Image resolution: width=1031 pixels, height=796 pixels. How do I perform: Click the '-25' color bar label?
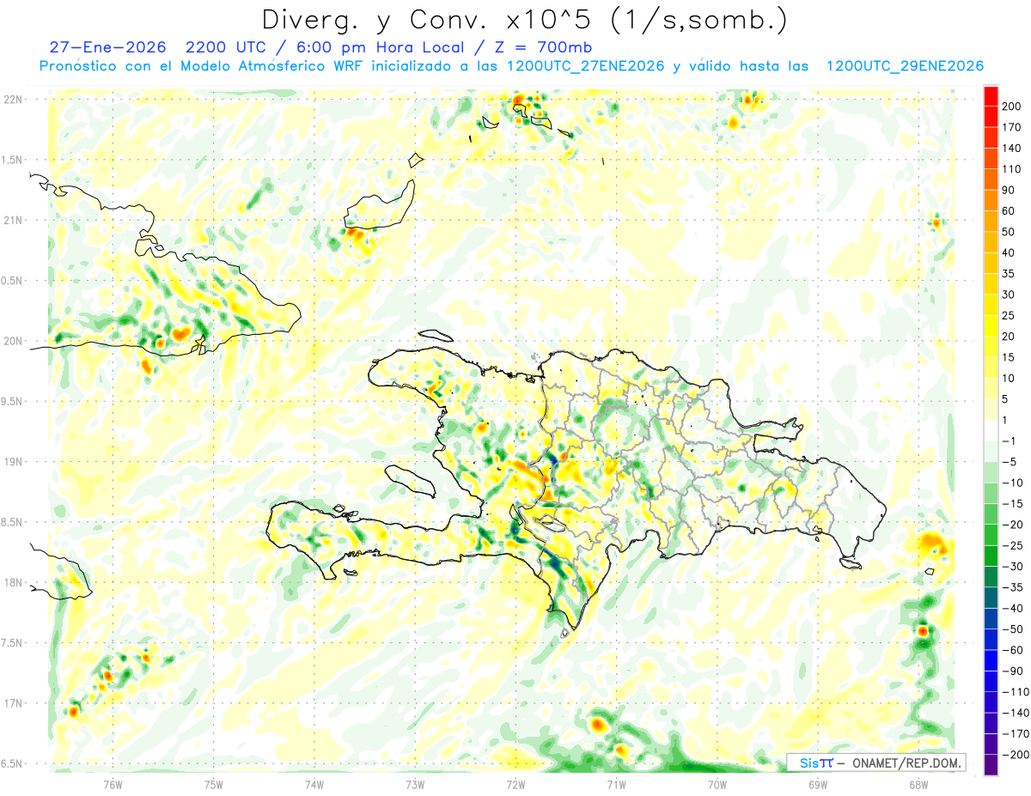[1014, 545]
